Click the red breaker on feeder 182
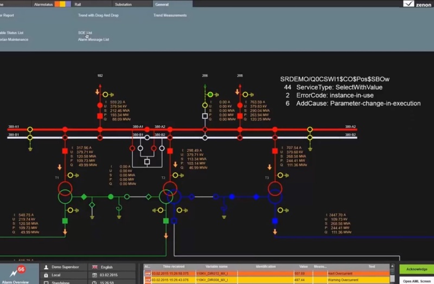Viewport: 434px width, 284px height. [99, 116]
